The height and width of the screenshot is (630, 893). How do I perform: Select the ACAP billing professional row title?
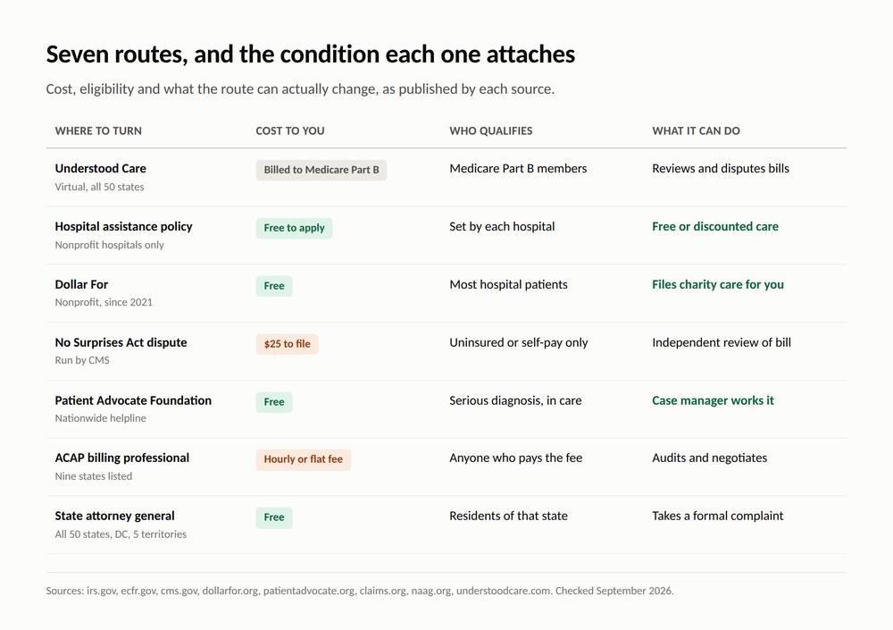click(x=121, y=458)
